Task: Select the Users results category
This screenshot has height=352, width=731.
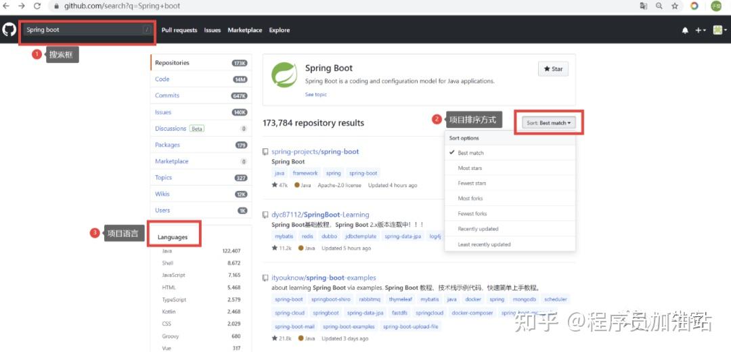Action: pyautogui.click(x=201, y=211)
